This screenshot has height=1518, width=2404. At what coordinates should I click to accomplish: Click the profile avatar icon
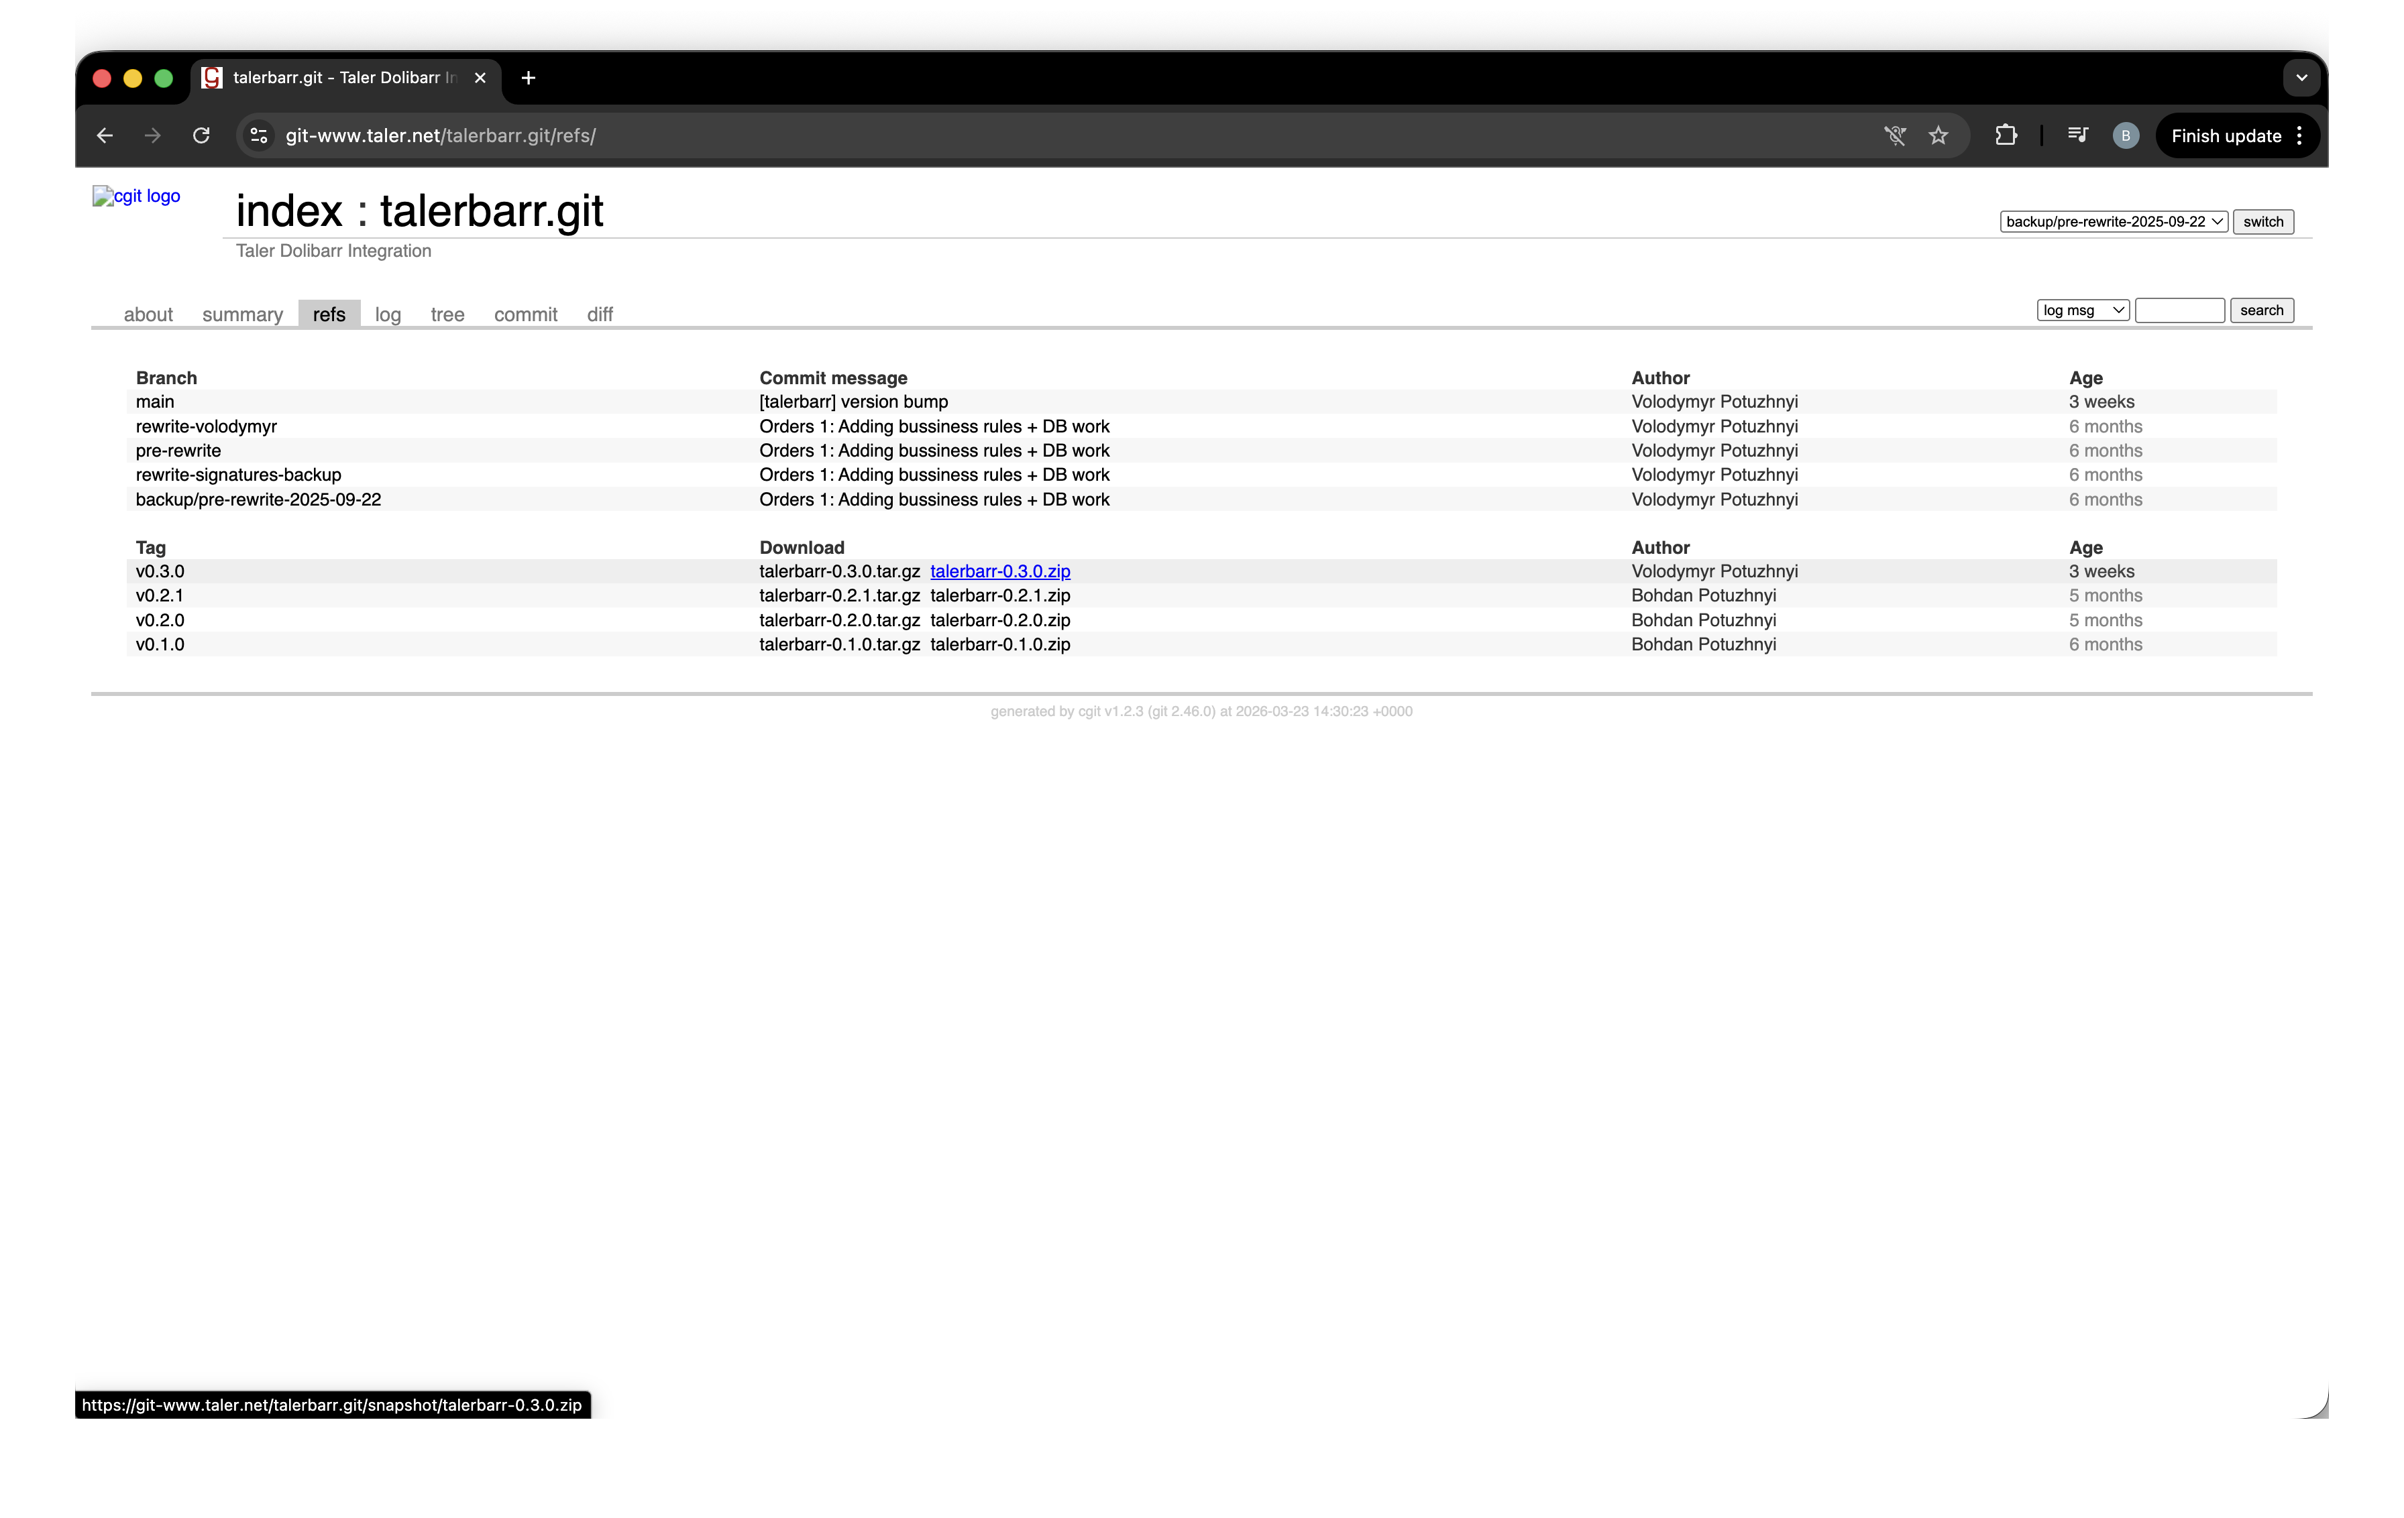2126,135
